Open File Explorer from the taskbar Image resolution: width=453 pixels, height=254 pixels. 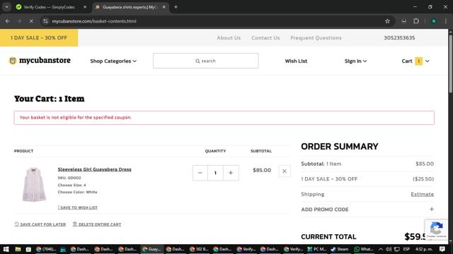[x=18, y=249]
